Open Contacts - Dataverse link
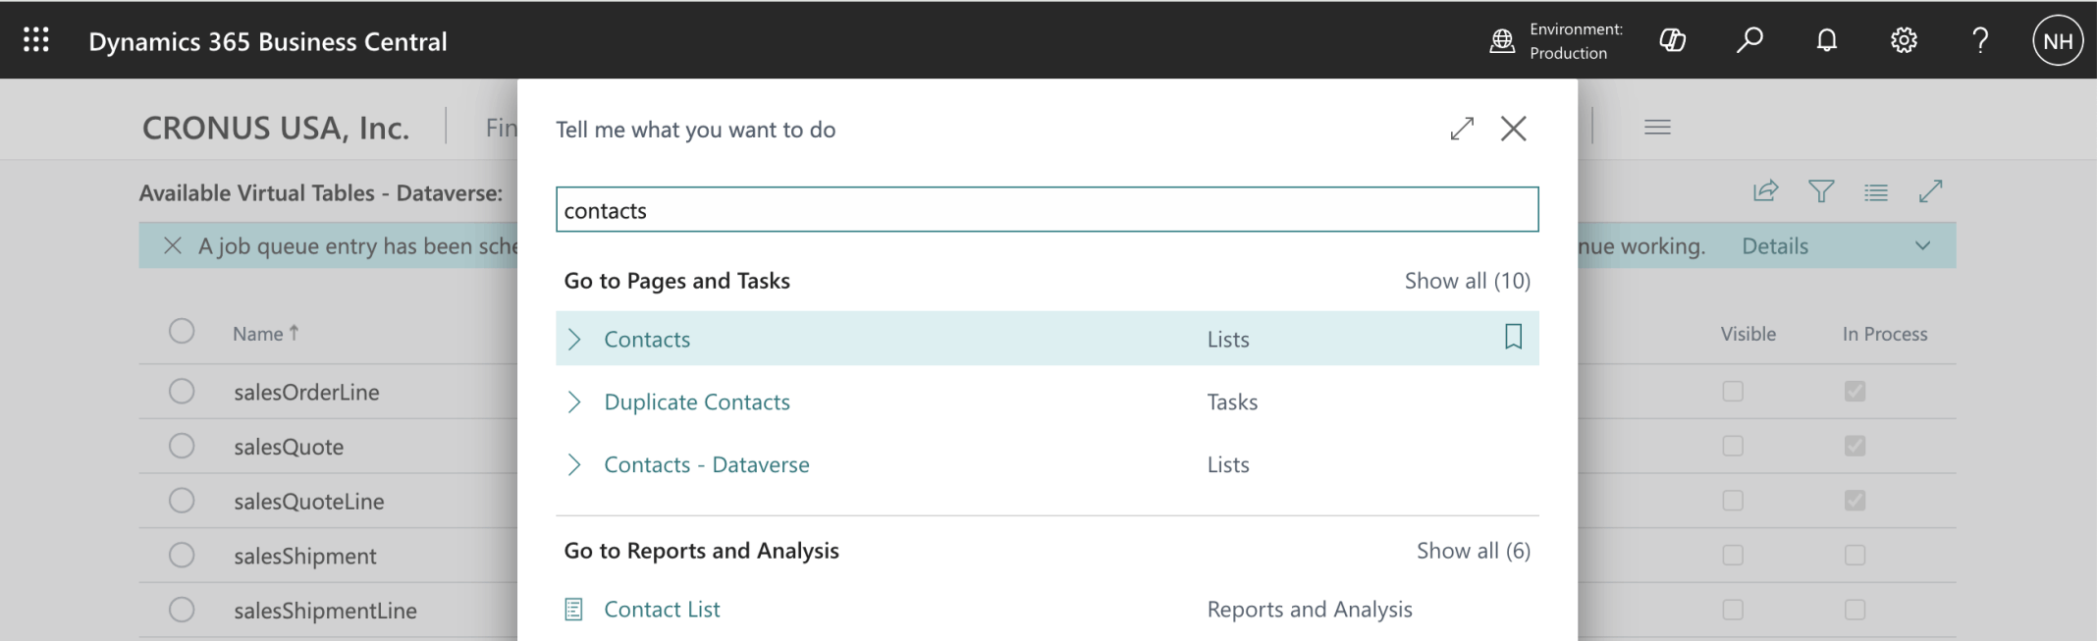This screenshot has width=2097, height=641. (706, 465)
